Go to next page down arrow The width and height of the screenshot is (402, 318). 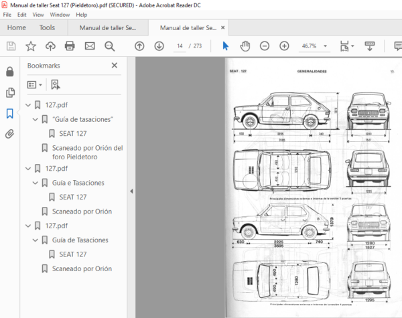[x=159, y=46]
